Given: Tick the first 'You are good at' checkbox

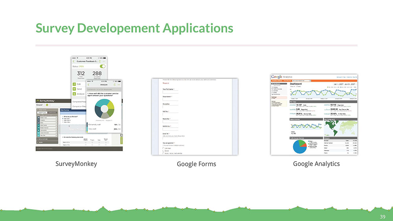Looking at the screenshot, I should 163,148.
